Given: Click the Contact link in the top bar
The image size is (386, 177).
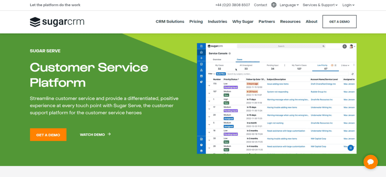Looking at the screenshot, I should pyautogui.click(x=260, y=5).
